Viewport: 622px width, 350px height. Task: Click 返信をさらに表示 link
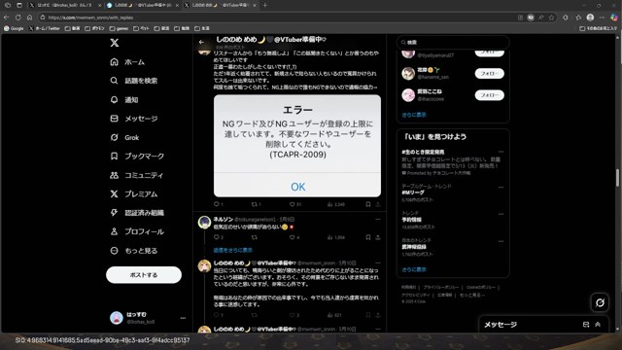pos(233,250)
